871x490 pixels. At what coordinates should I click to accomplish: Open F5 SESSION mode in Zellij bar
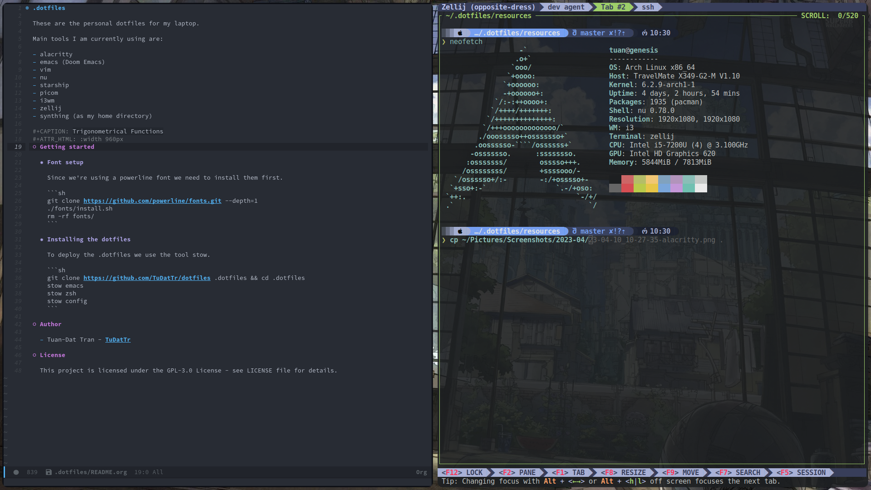pos(801,473)
